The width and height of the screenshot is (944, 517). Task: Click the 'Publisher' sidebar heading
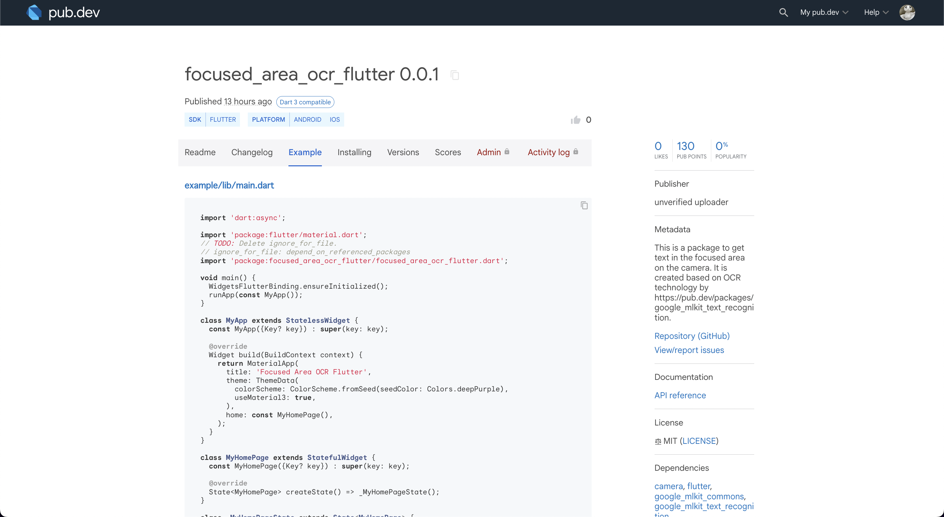[671, 184]
